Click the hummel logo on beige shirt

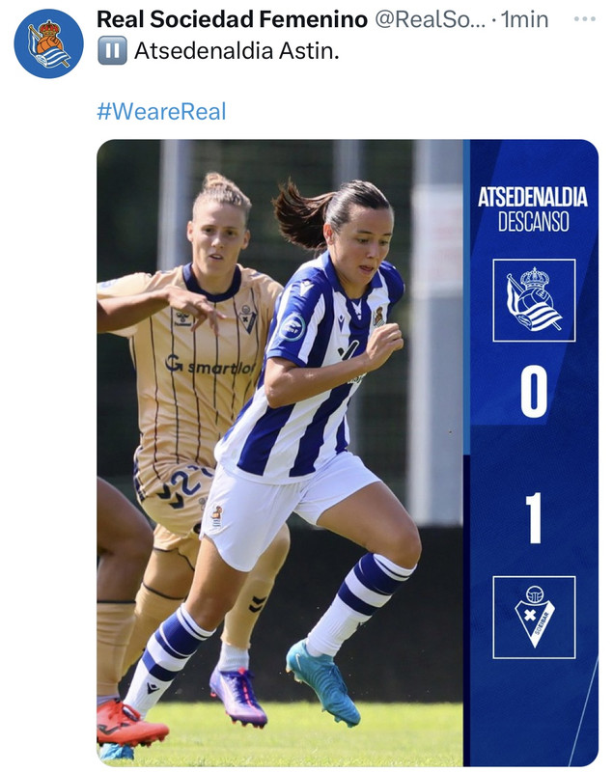pos(182,319)
